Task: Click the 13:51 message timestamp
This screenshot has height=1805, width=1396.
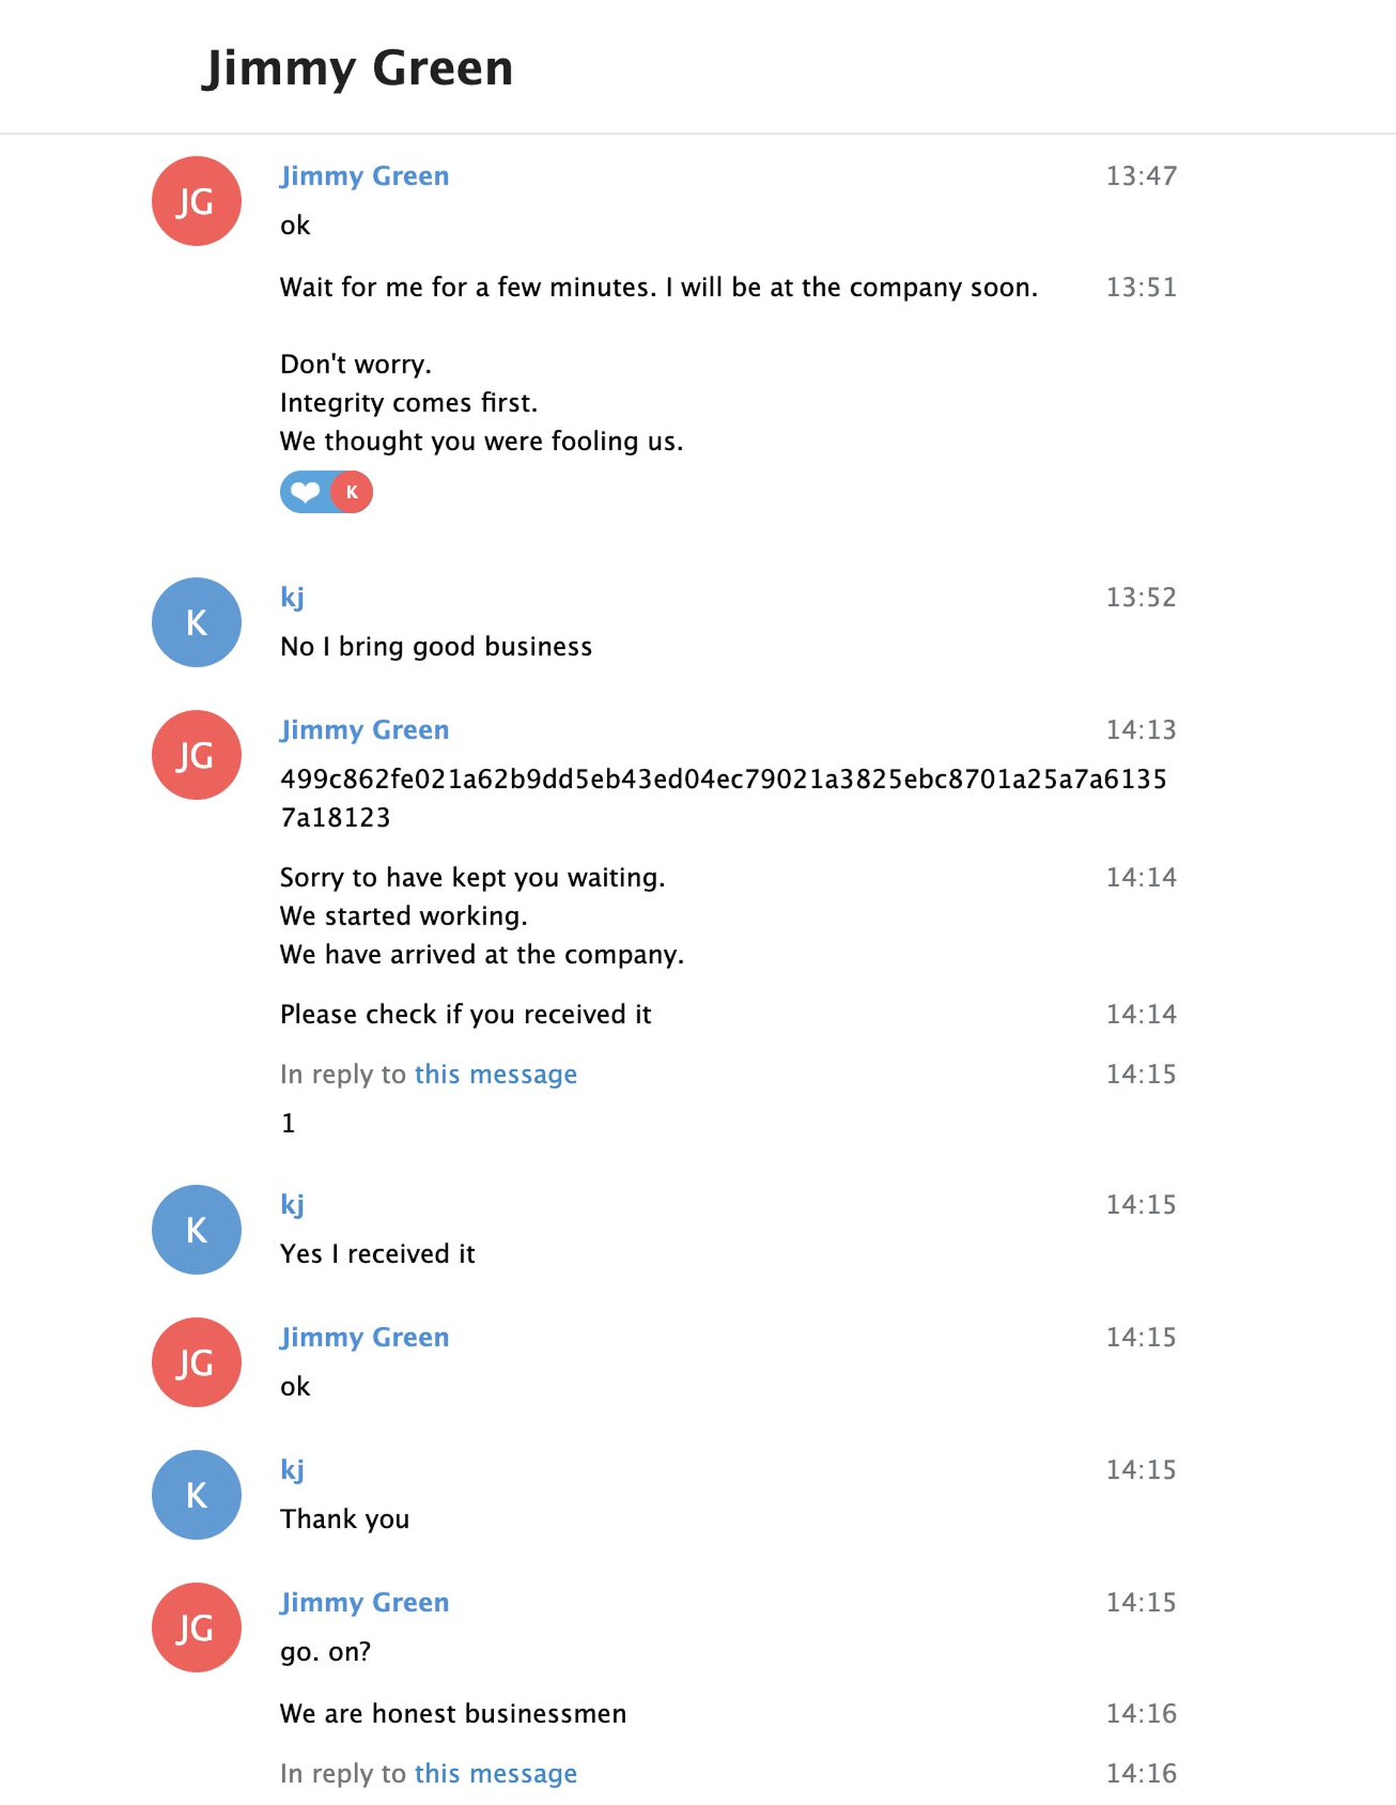Action: [1142, 287]
